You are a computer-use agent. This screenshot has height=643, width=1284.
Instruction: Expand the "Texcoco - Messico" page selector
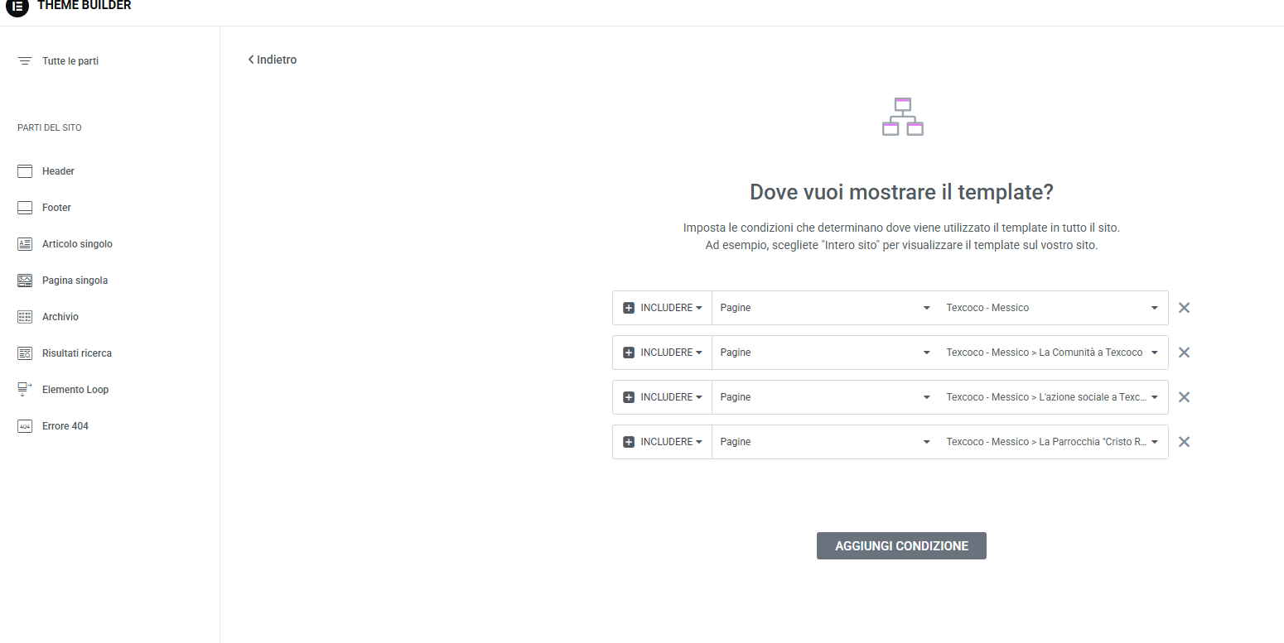pyautogui.click(x=1052, y=308)
